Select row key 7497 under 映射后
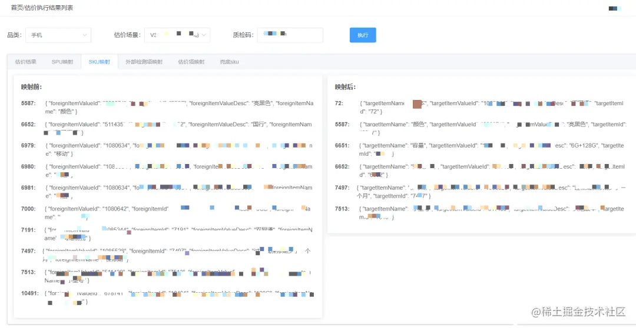Image resolution: width=636 pixels, height=328 pixels. 342,188
